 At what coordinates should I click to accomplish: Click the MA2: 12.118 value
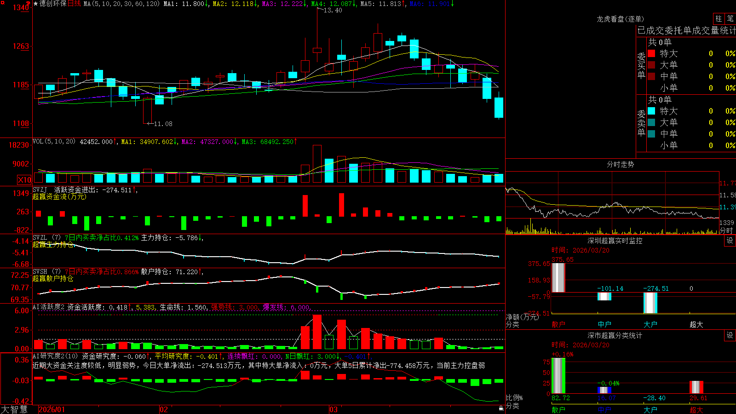point(233,4)
